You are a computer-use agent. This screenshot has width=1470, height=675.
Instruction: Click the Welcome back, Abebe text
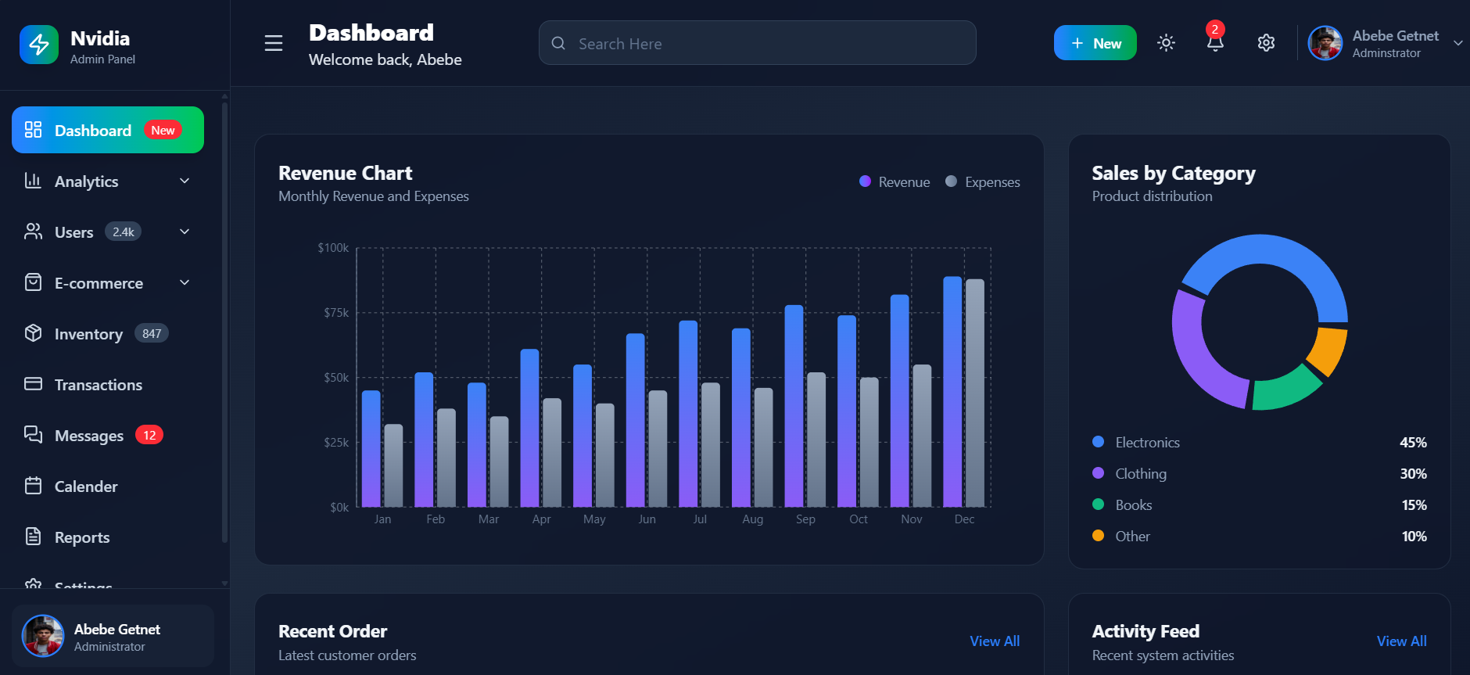click(385, 59)
